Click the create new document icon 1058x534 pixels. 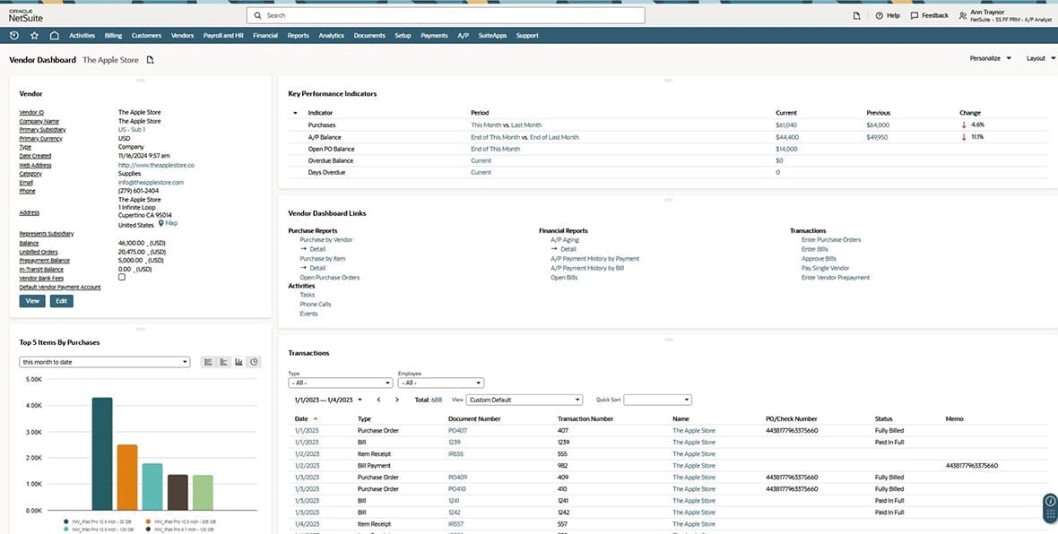(x=856, y=15)
